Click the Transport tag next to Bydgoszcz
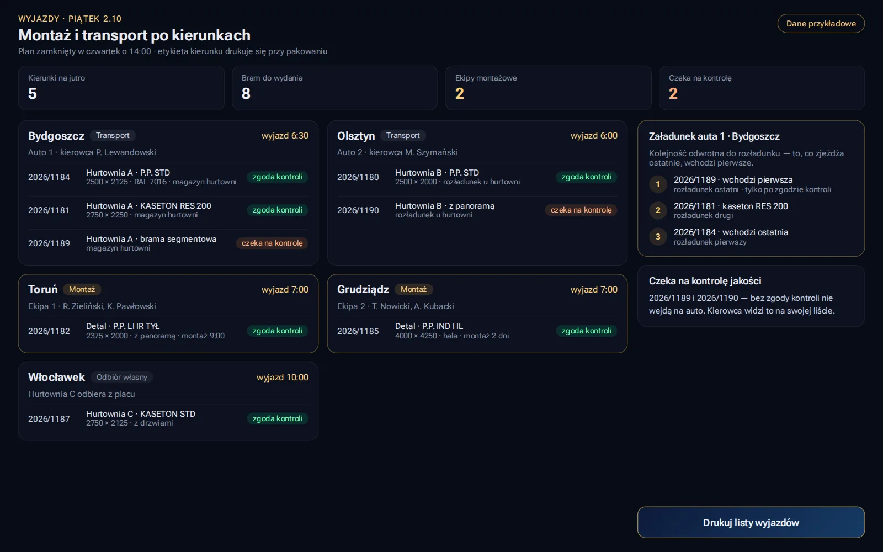This screenshot has width=883, height=552. 113,135
